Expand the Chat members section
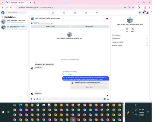This screenshot has width=152, height=122. point(130,39)
